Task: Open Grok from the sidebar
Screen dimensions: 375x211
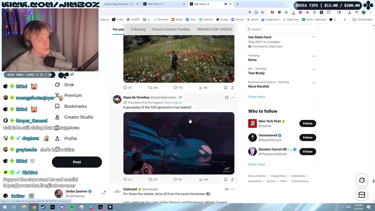Action: [x=65, y=85]
